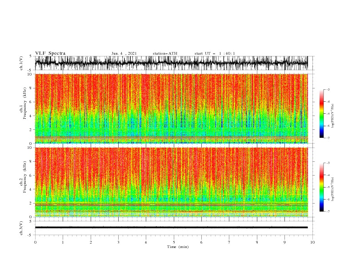Click the "-7" value on the ch.2 colorbar

click(328, 212)
